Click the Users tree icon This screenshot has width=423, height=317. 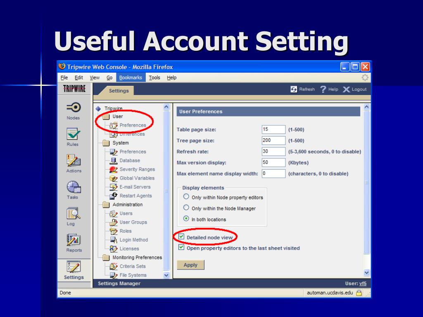114,213
